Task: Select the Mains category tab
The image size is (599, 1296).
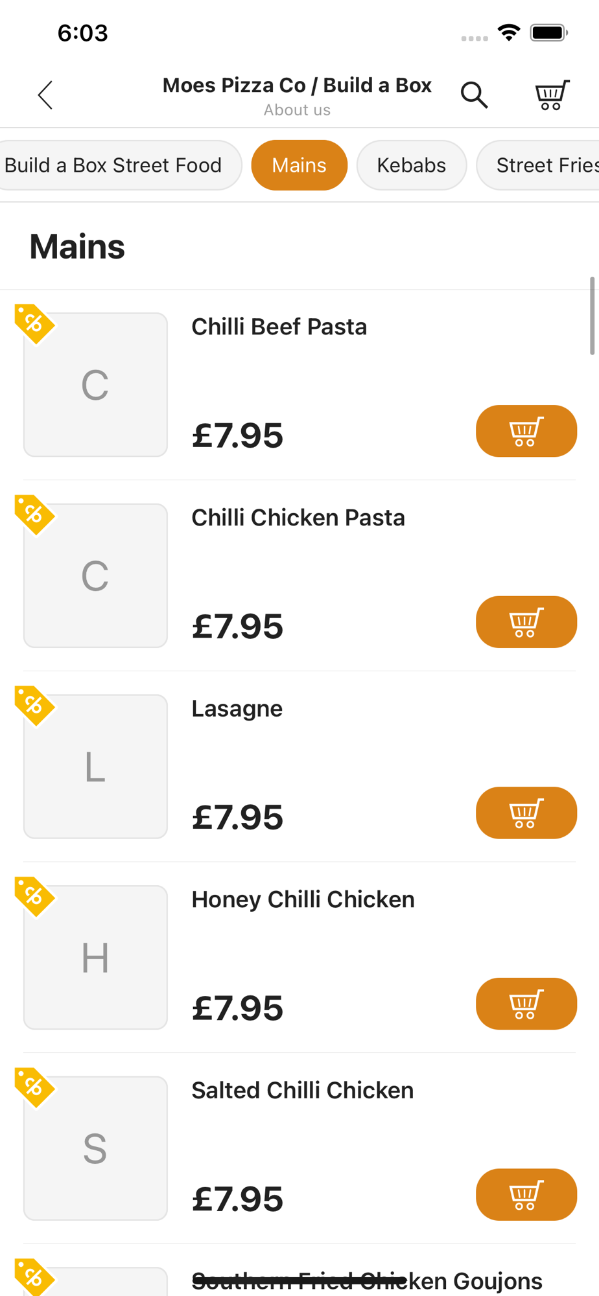Action: (299, 165)
